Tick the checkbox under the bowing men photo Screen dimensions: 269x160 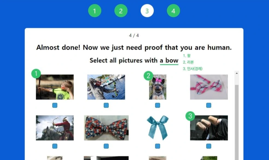[209, 146]
